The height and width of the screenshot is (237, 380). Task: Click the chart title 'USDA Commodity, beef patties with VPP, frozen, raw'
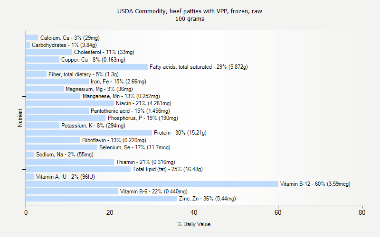[x=190, y=11]
